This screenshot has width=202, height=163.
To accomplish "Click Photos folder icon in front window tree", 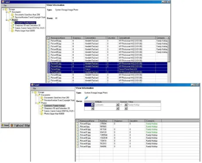I will tap(39, 103).
